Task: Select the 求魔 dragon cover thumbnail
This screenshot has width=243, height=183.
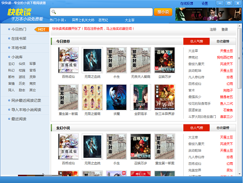Action: (116, 97)
